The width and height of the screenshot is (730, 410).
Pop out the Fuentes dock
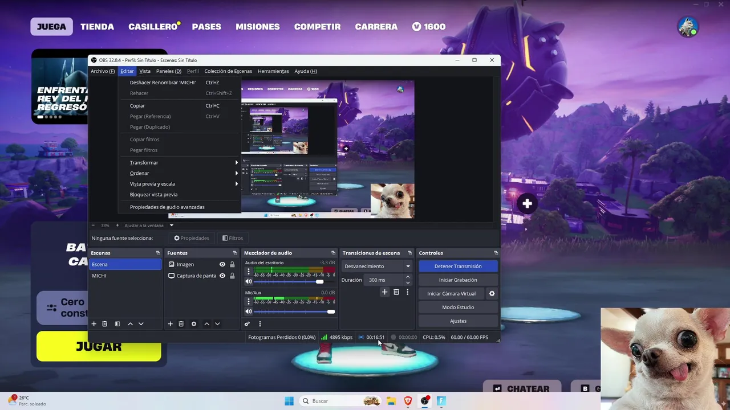(234, 253)
